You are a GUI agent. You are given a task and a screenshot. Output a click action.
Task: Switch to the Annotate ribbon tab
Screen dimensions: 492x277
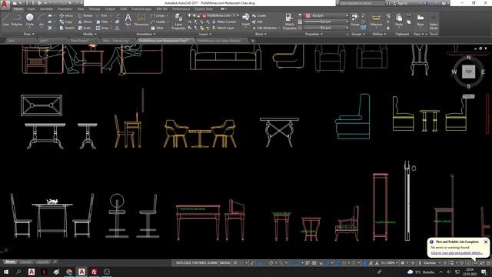(46, 9)
